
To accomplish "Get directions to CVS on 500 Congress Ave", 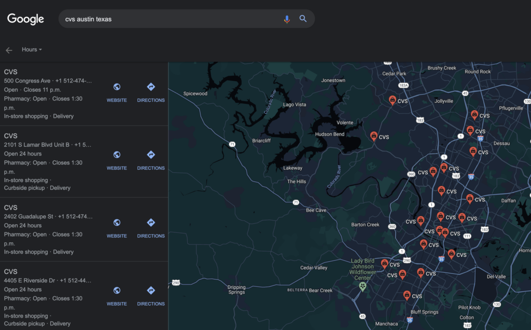I will click(151, 92).
